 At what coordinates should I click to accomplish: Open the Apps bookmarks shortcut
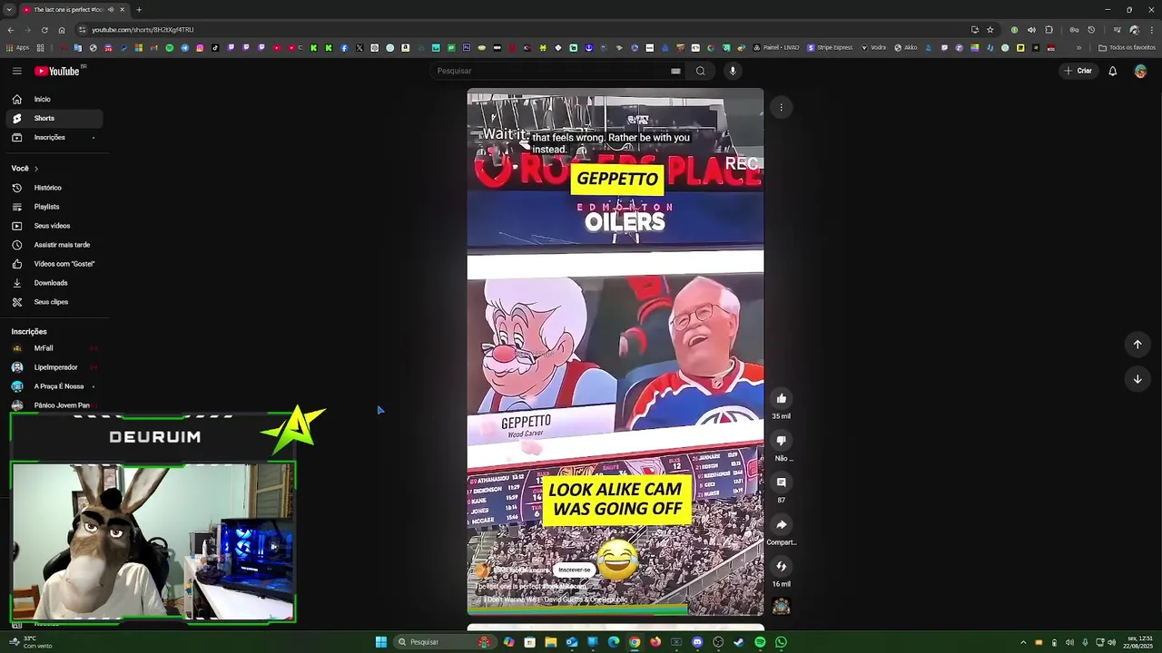pos(17,48)
